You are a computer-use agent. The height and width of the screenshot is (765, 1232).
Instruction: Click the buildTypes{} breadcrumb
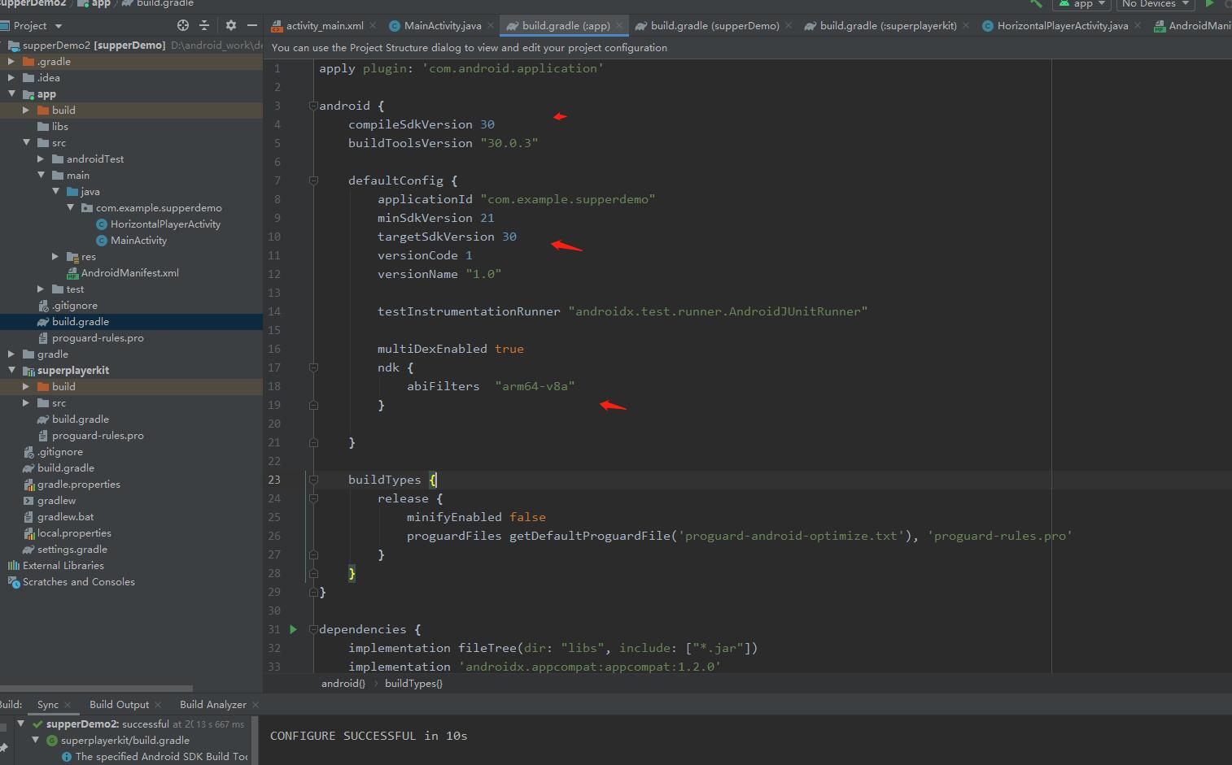click(413, 683)
